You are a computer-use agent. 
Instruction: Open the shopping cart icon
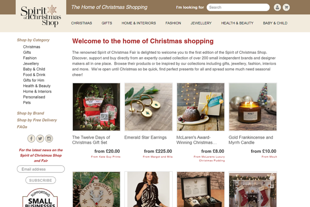[x=286, y=7]
